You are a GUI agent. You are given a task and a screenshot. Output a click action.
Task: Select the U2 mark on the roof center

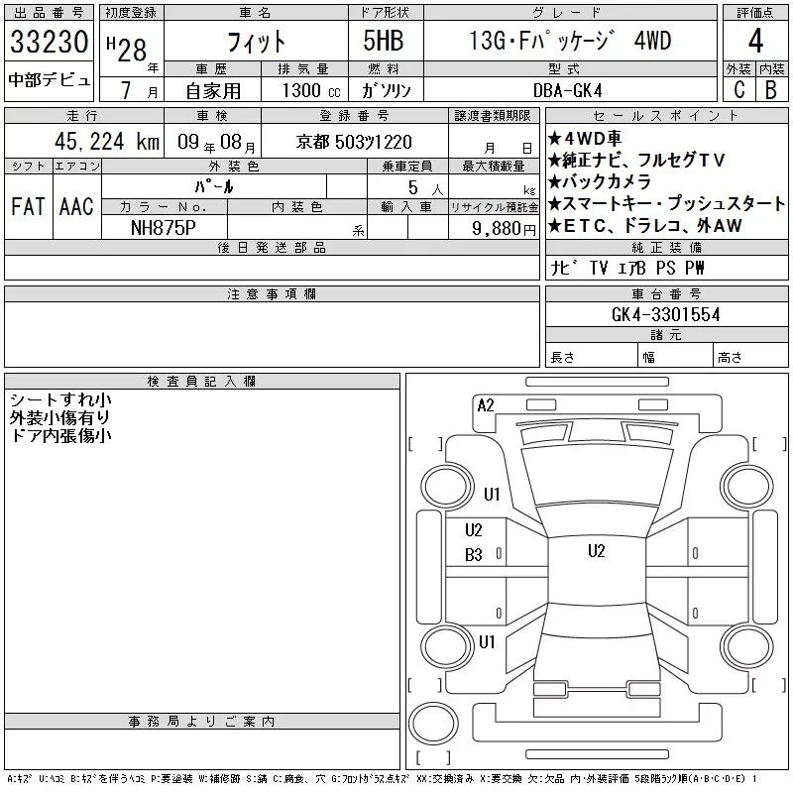point(596,551)
